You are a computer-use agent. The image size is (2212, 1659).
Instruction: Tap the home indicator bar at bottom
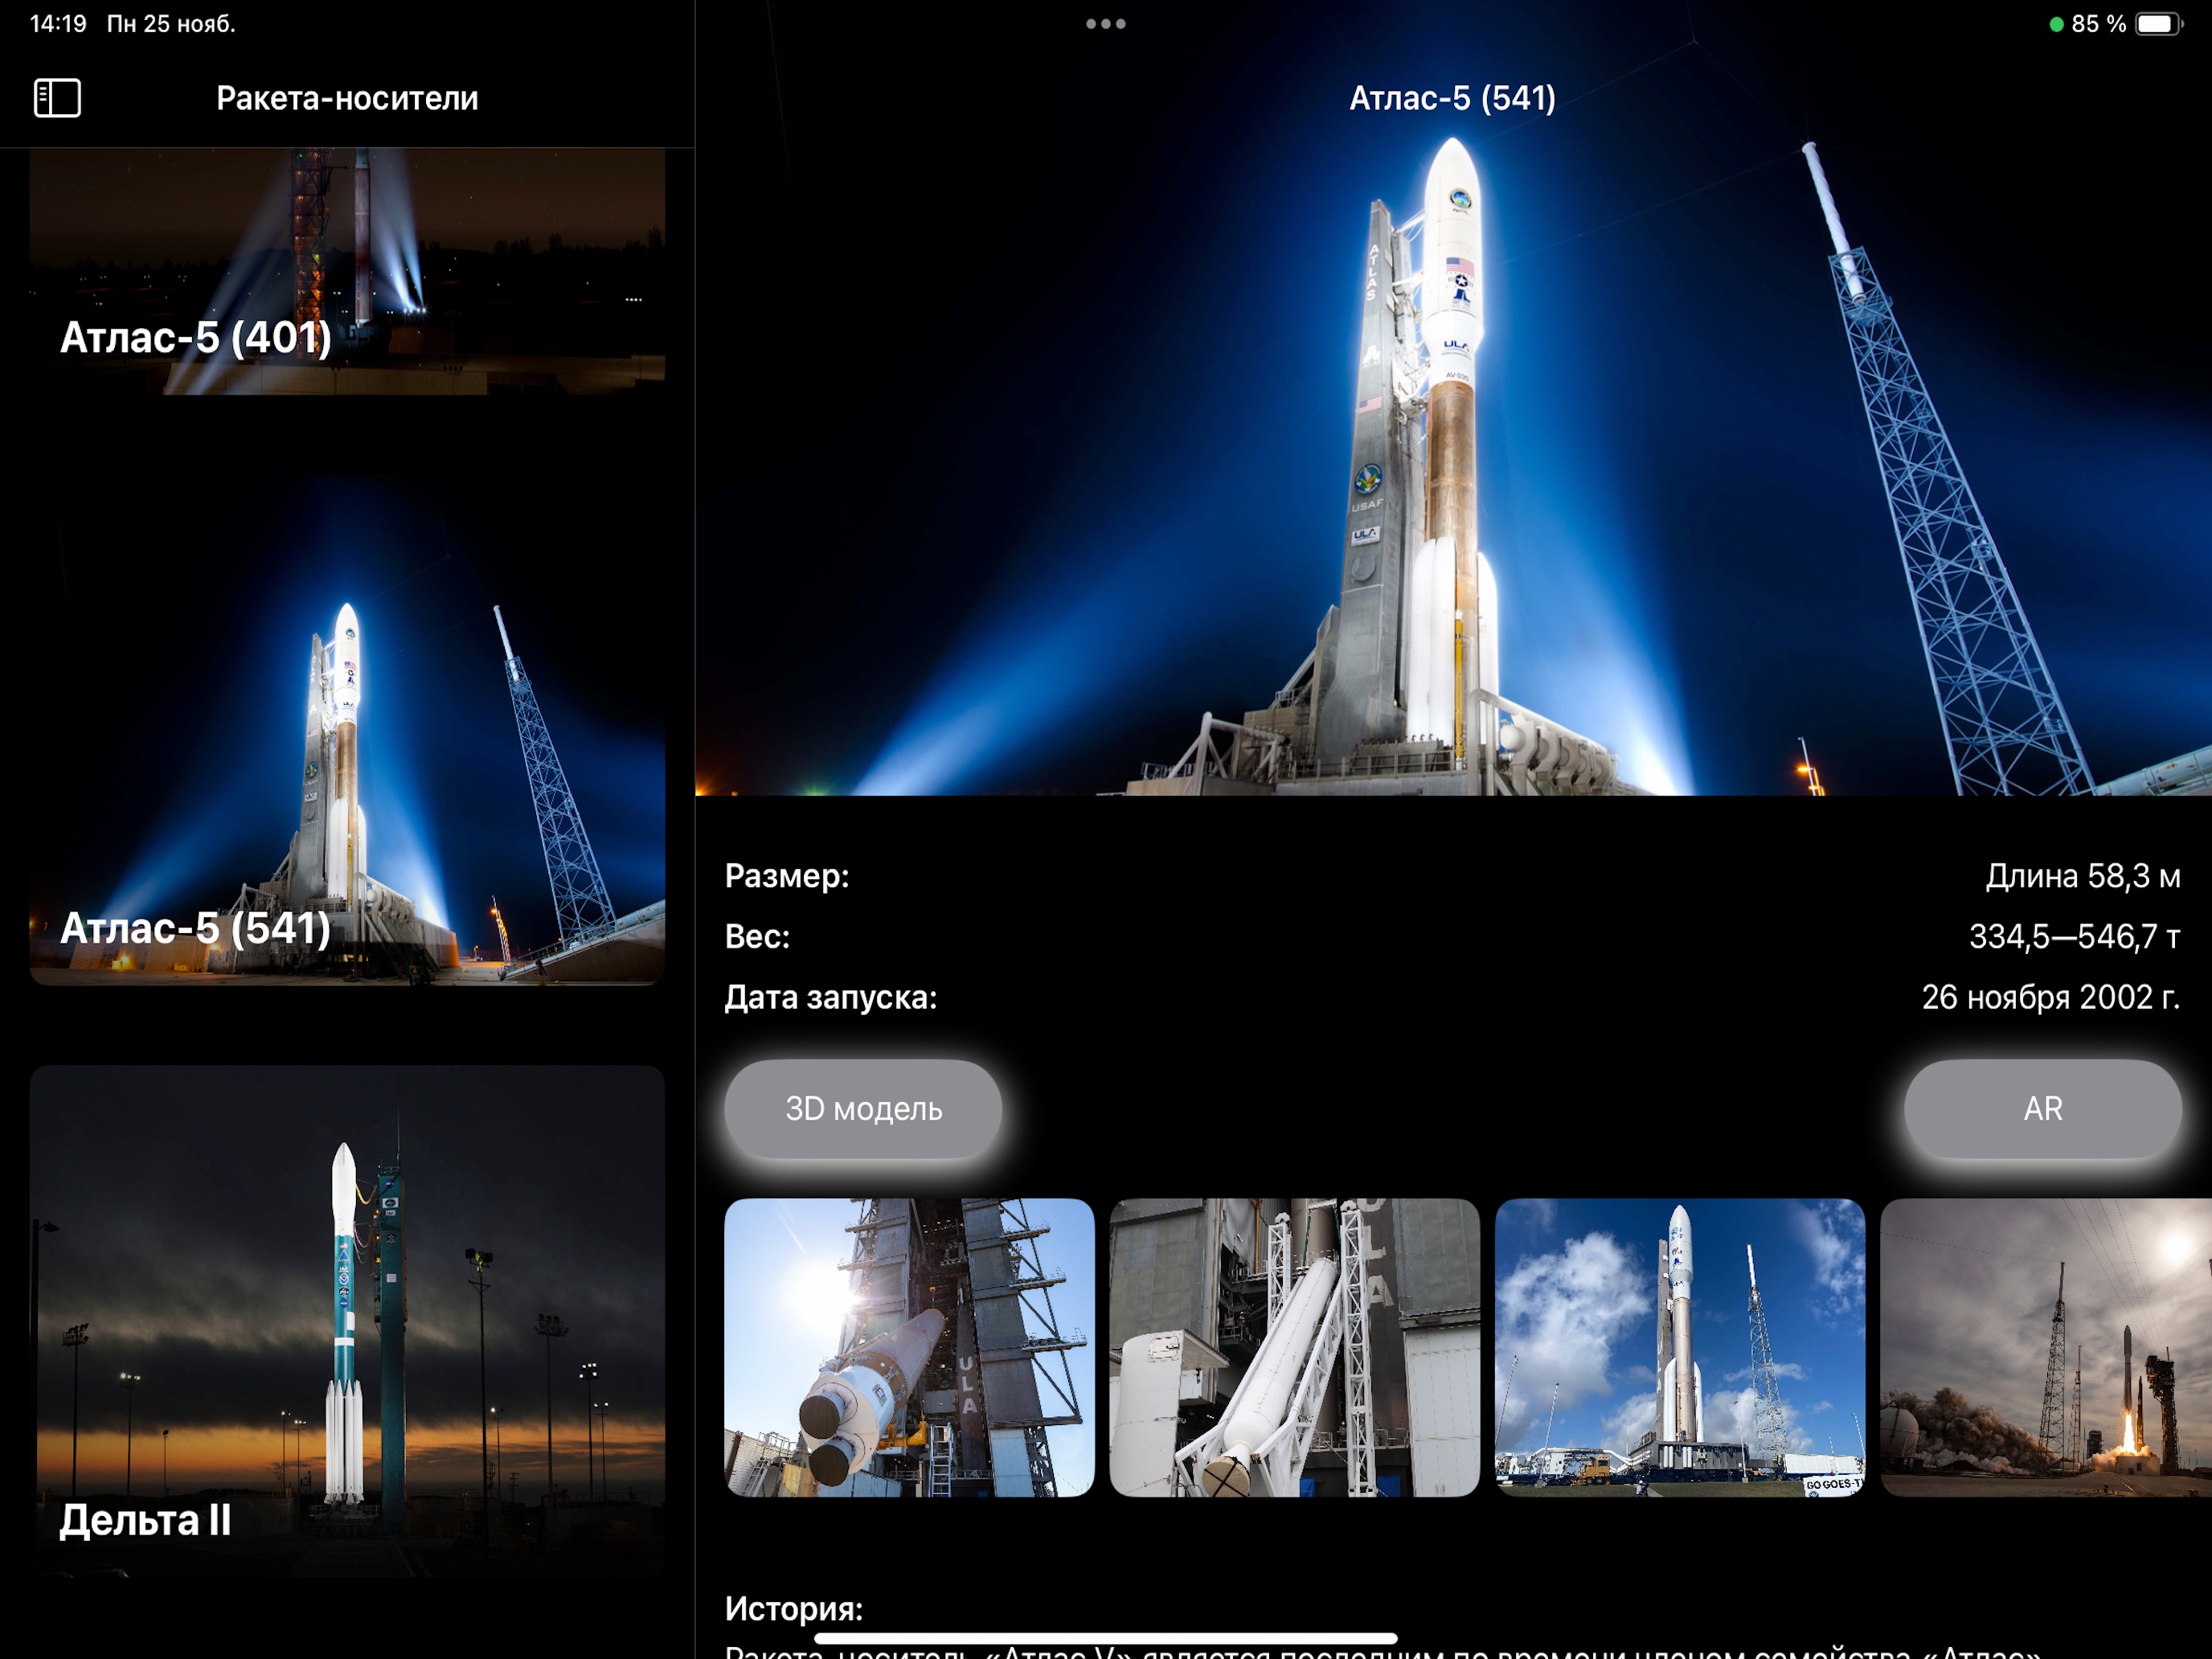[1106, 1638]
